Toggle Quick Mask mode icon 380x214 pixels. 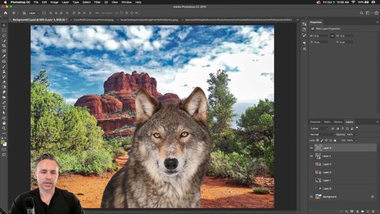point(4,149)
